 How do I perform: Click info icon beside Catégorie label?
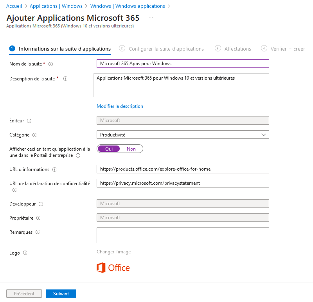click(34, 135)
